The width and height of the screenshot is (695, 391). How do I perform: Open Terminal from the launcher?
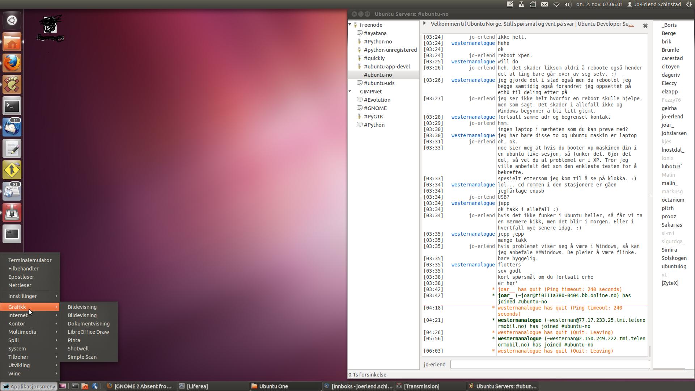pos(12,106)
